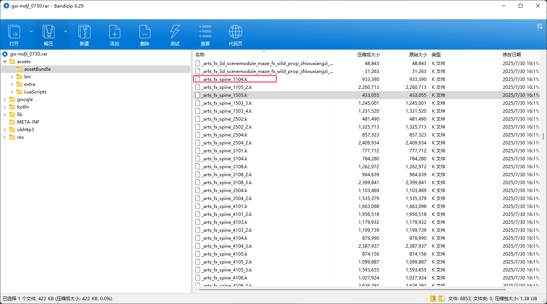Select file _arts_fx_spine_4105_3.k

[227, 270]
